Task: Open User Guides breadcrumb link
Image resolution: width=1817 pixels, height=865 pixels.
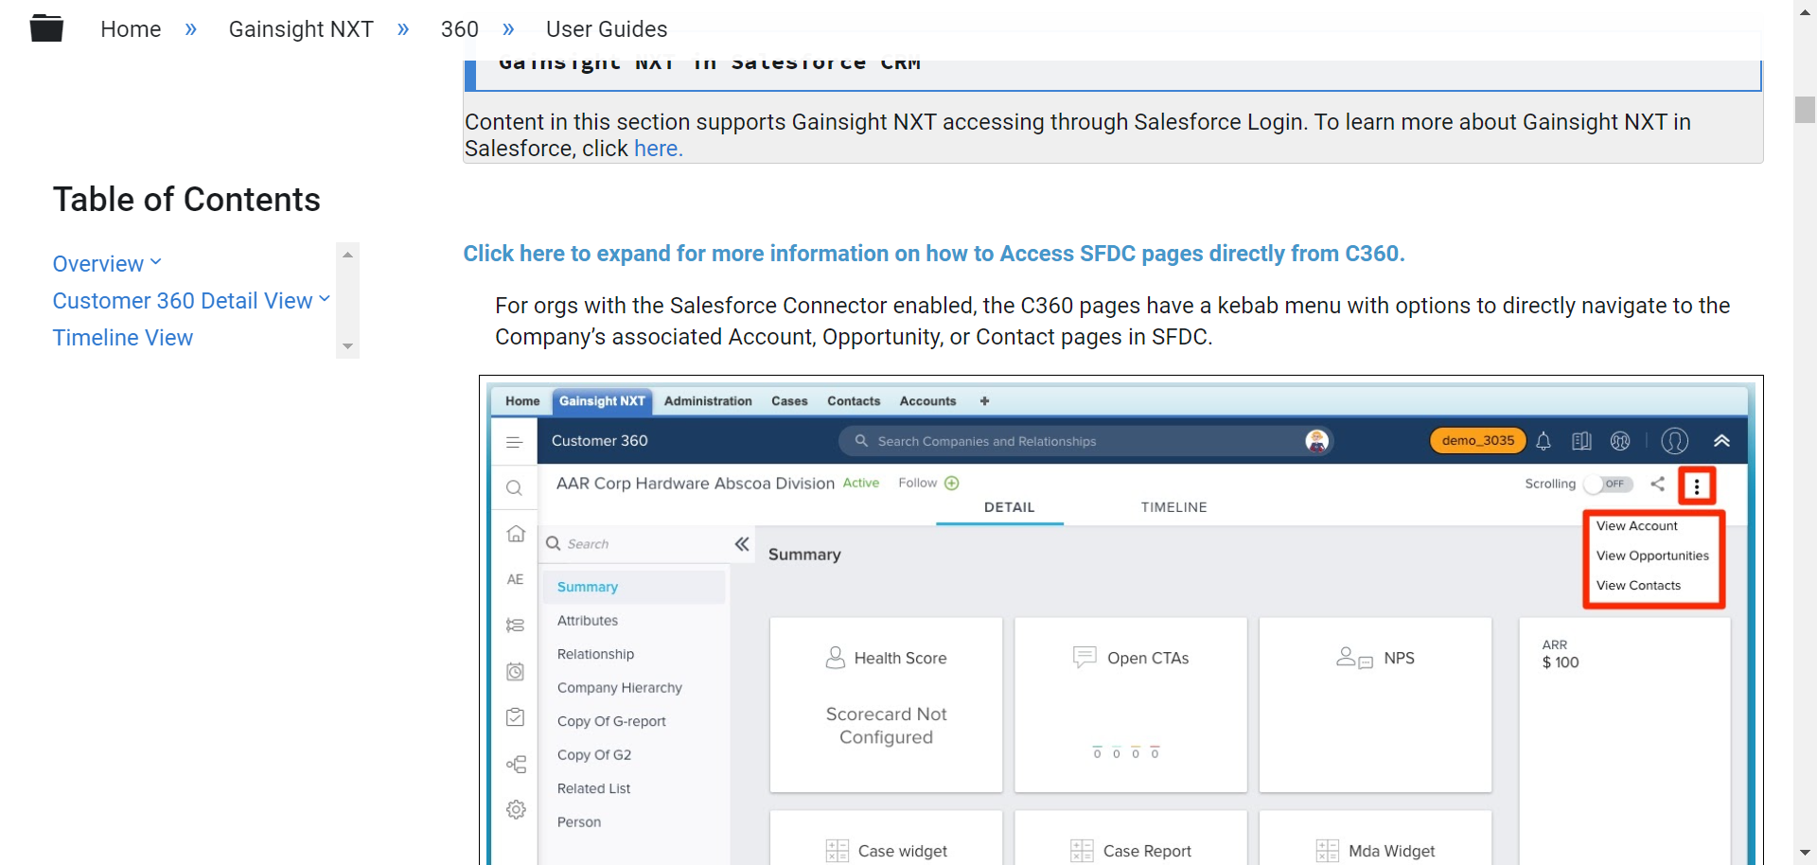Action: (607, 29)
